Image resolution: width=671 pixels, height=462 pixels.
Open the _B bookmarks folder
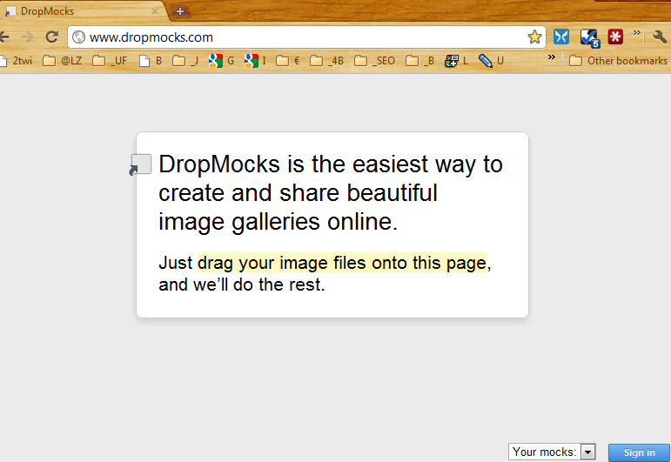pyautogui.click(x=419, y=61)
